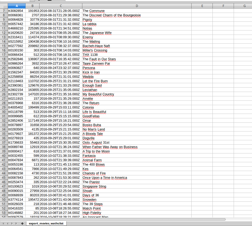This screenshot has width=252, height=226.
Task: Select row 20 header
Action: (4, 68)
